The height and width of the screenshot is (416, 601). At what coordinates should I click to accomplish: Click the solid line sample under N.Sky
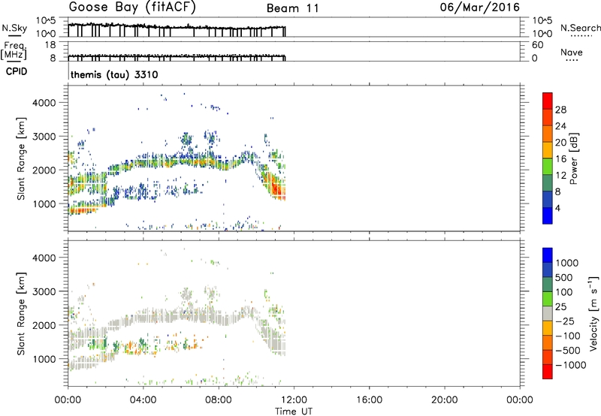pyautogui.click(x=14, y=35)
